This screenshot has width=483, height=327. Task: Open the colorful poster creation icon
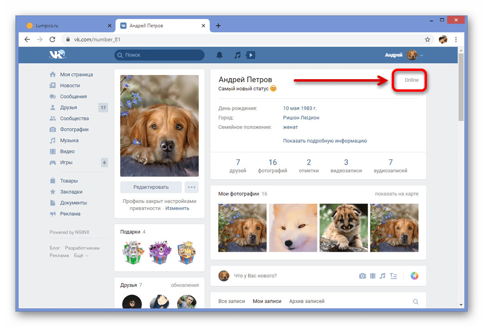(x=414, y=276)
